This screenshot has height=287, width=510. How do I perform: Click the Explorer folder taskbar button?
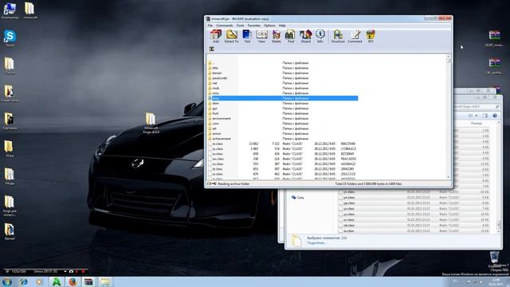coord(104,281)
